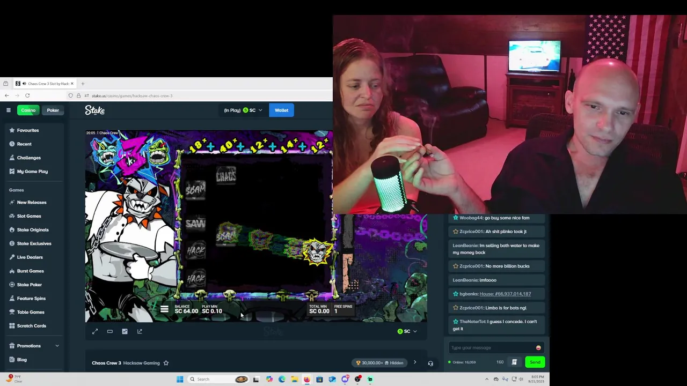Close the Chaos Crew 3 browser tab
The width and height of the screenshot is (687, 386).
72,84
